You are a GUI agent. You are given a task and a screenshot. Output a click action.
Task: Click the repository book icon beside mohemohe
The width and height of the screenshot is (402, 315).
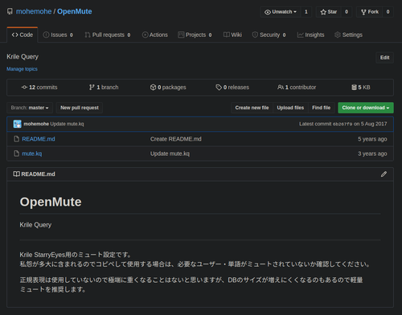coord(10,11)
